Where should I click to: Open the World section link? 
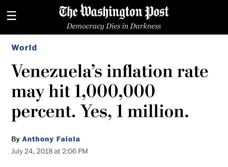coord(24,48)
